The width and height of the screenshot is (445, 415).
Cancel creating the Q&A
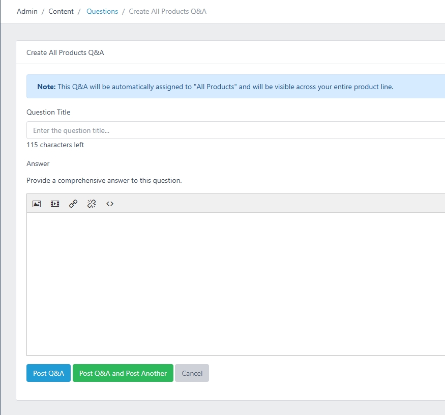tap(192, 373)
